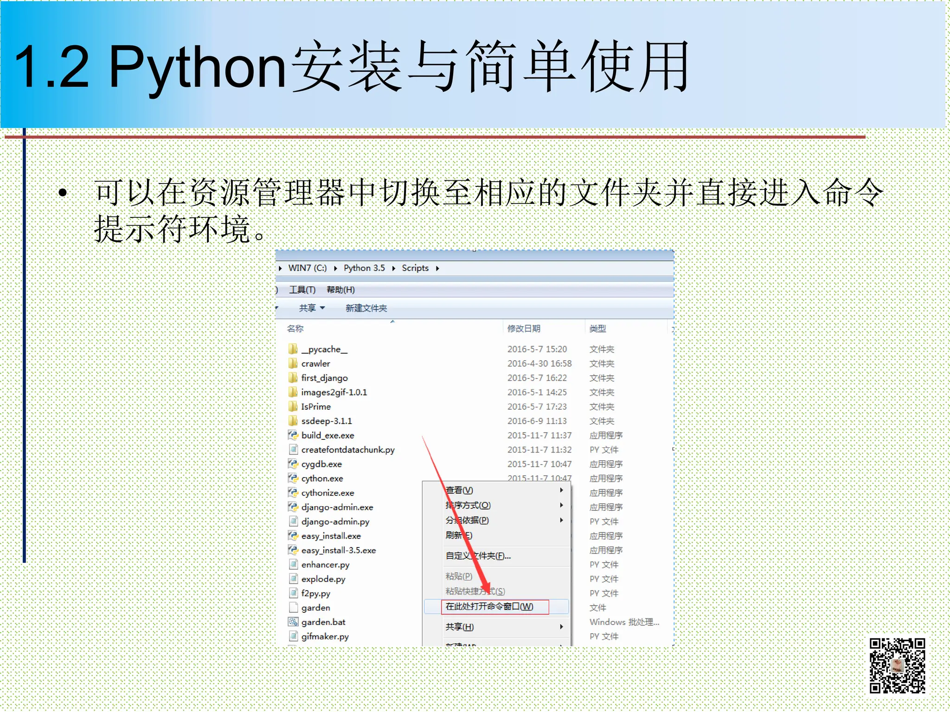Open the breadcrumb arrow after Scripts
This screenshot has width=950, height=712.
pos(437,268)
